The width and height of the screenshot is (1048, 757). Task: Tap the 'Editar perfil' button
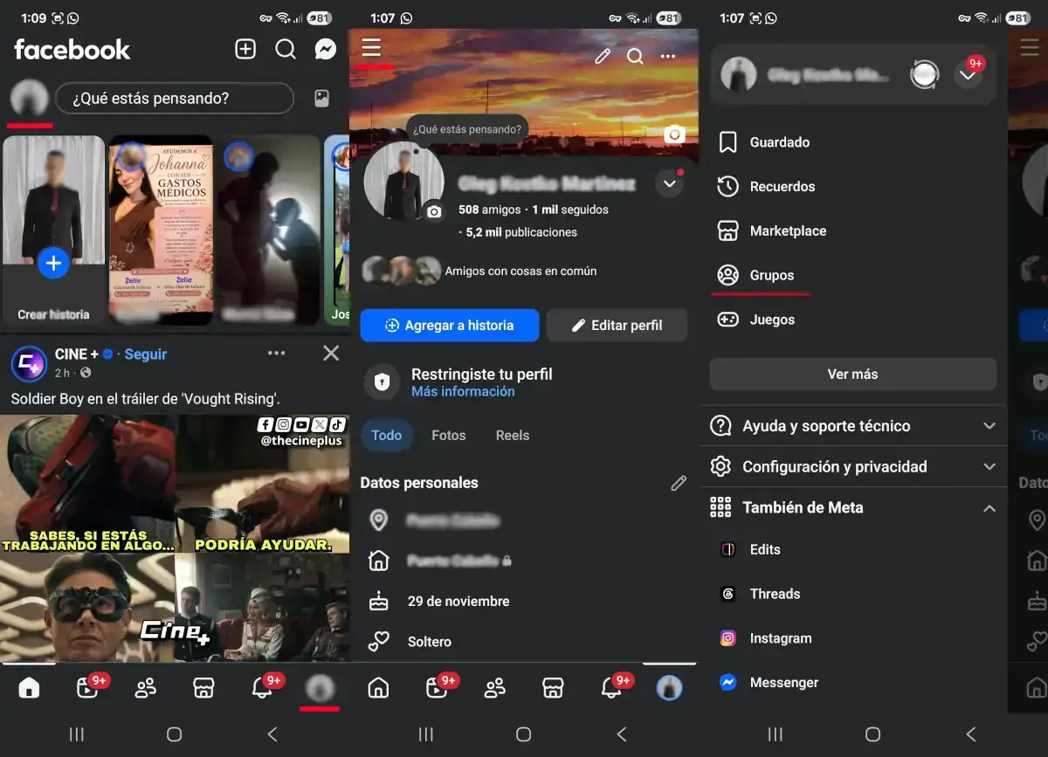pyautogui.click(x=617, y=325)
